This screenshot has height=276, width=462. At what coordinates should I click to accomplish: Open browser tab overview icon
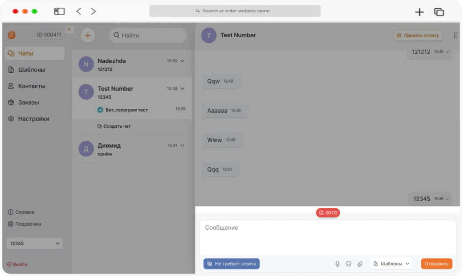tap(439, 12)
